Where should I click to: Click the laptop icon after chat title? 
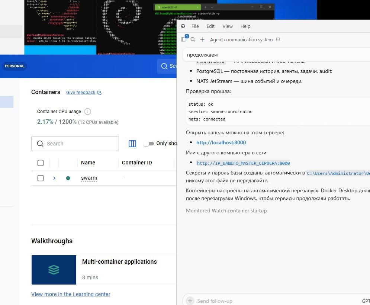(x=278, y=39)
